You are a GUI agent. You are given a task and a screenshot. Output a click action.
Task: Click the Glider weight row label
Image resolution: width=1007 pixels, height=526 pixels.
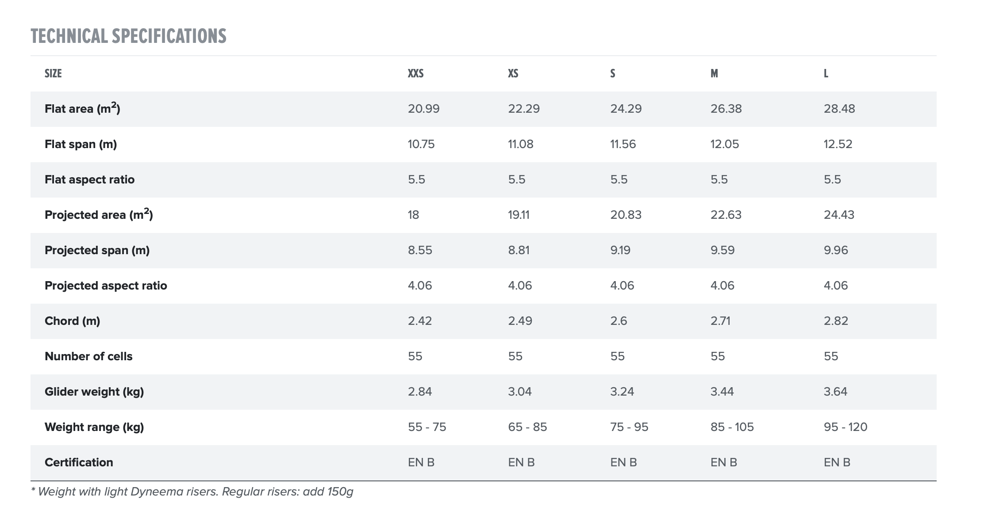[94, 392]
